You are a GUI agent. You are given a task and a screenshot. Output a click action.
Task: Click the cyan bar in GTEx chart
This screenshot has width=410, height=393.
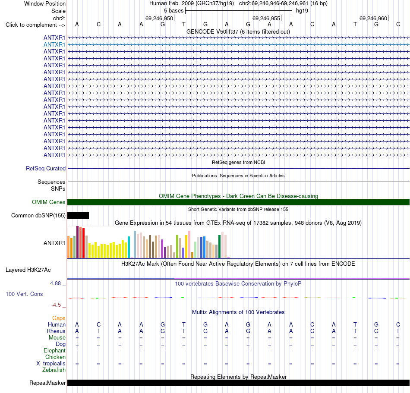tap(129, 247)
